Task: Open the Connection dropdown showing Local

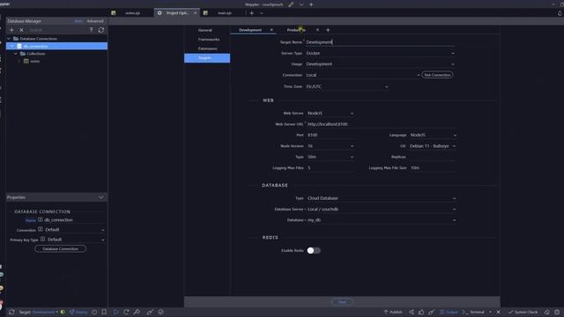Action: pyautogui.click(x=362, y=75)
